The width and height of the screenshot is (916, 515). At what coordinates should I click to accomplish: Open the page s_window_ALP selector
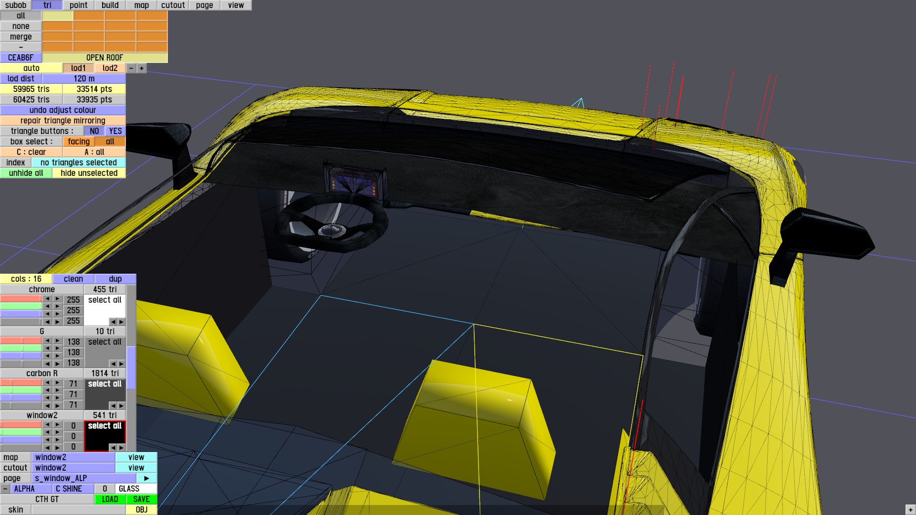[x=84, y=478]
